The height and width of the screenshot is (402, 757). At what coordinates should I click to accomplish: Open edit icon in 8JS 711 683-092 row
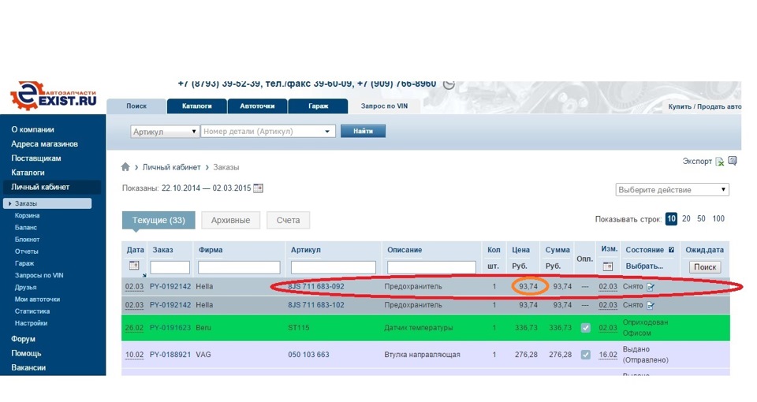[x=651, y=287]
